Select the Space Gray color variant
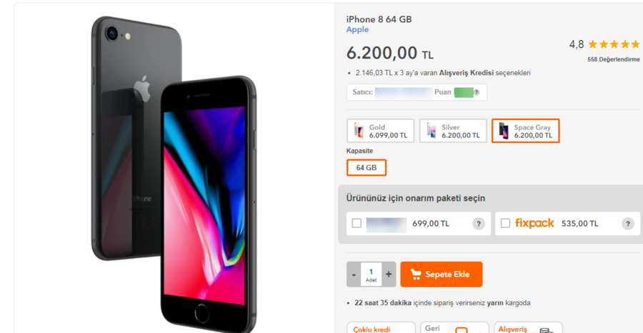643x333 pixels. [x=525, y=131]
